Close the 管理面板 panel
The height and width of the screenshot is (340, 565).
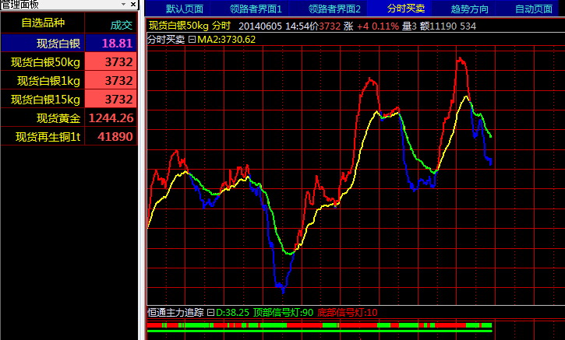(133, 5)
